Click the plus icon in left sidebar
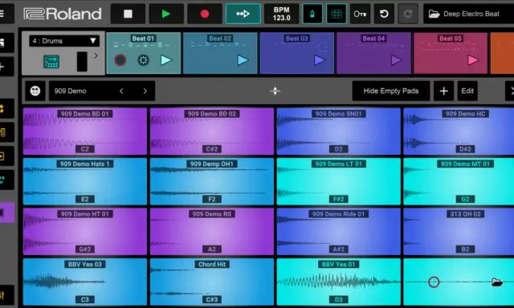Screen dimensions: 514x308 pyautogui.click(x=6, y=67)
